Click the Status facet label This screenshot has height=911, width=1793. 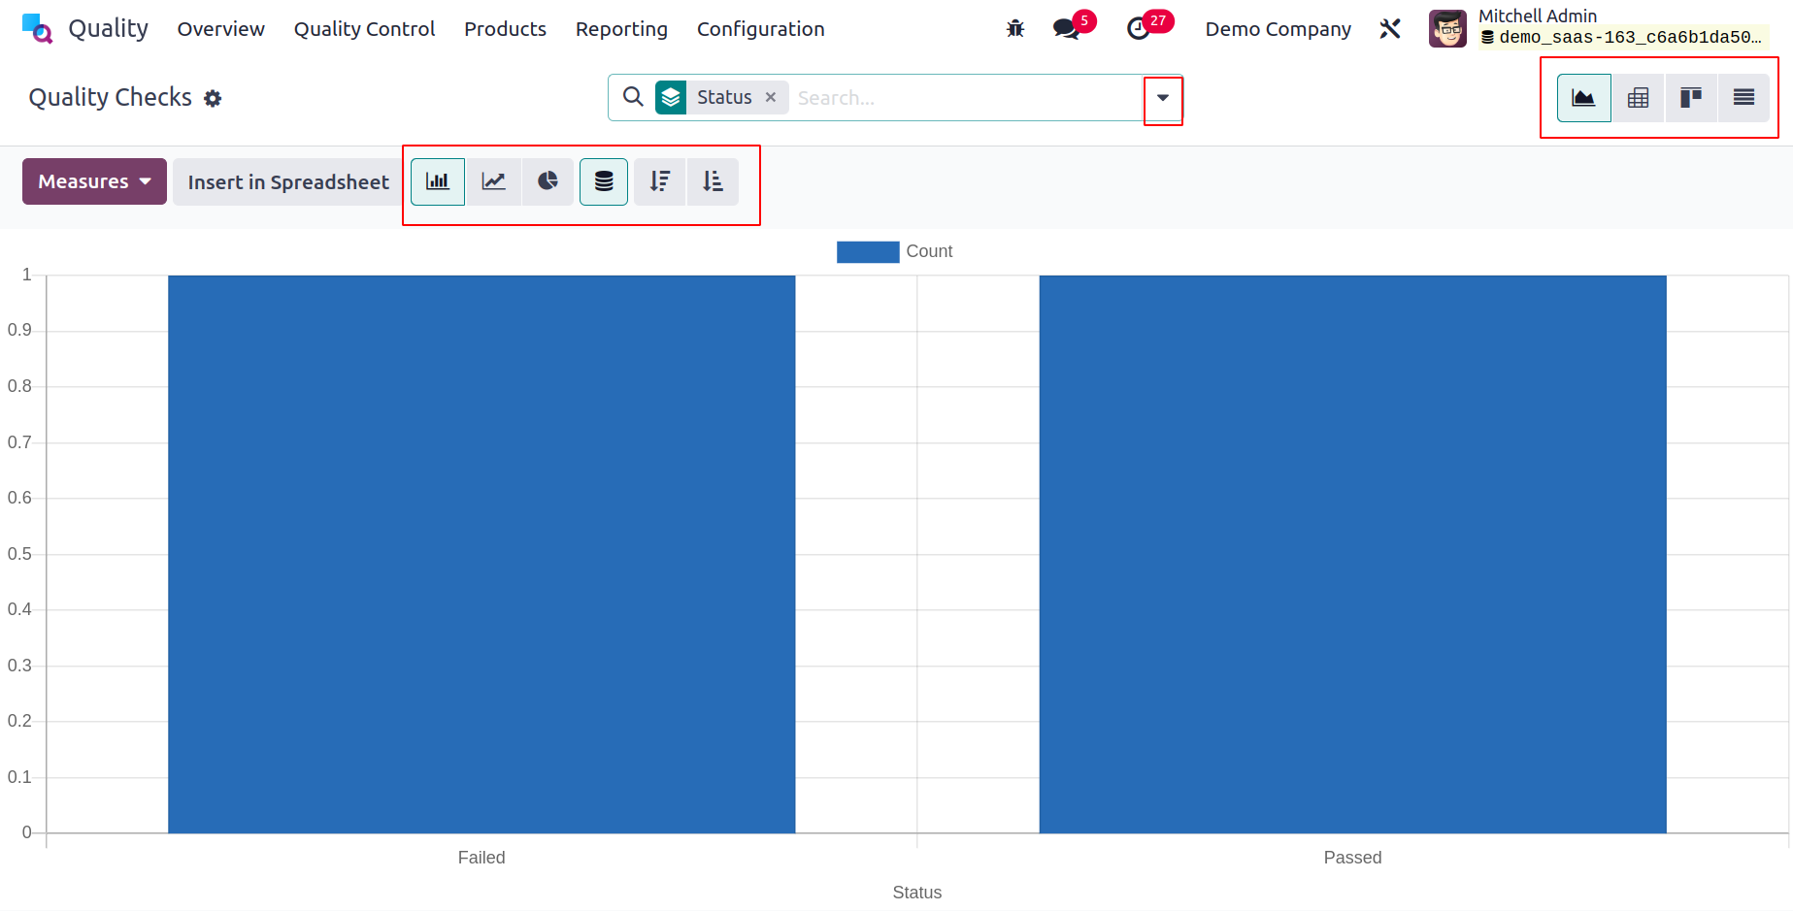click(x=724, y=97)
